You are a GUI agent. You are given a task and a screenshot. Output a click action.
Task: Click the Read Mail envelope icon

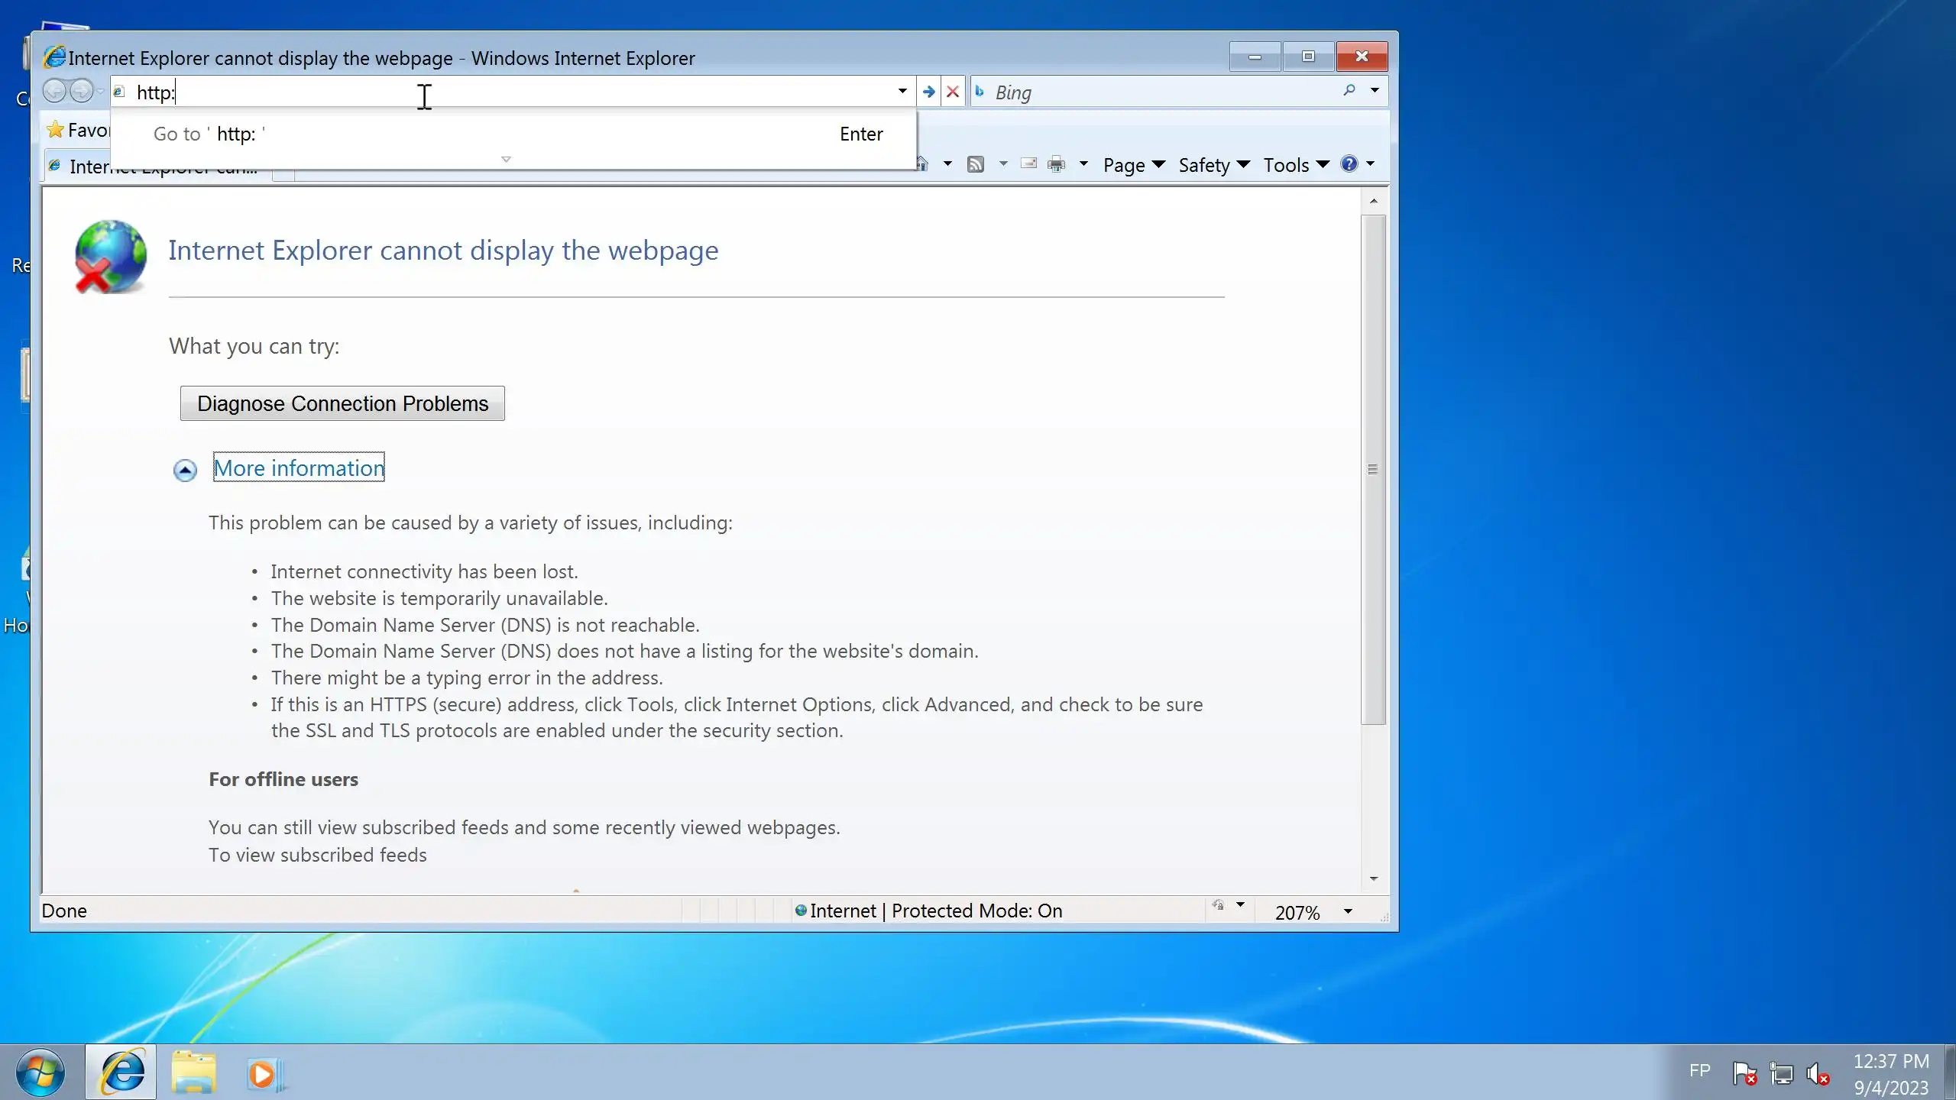pos(1029,163)
